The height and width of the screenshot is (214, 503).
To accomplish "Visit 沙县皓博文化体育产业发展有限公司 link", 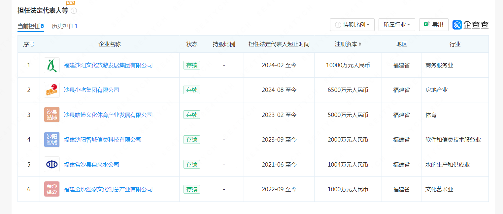I will click(108, 115).
